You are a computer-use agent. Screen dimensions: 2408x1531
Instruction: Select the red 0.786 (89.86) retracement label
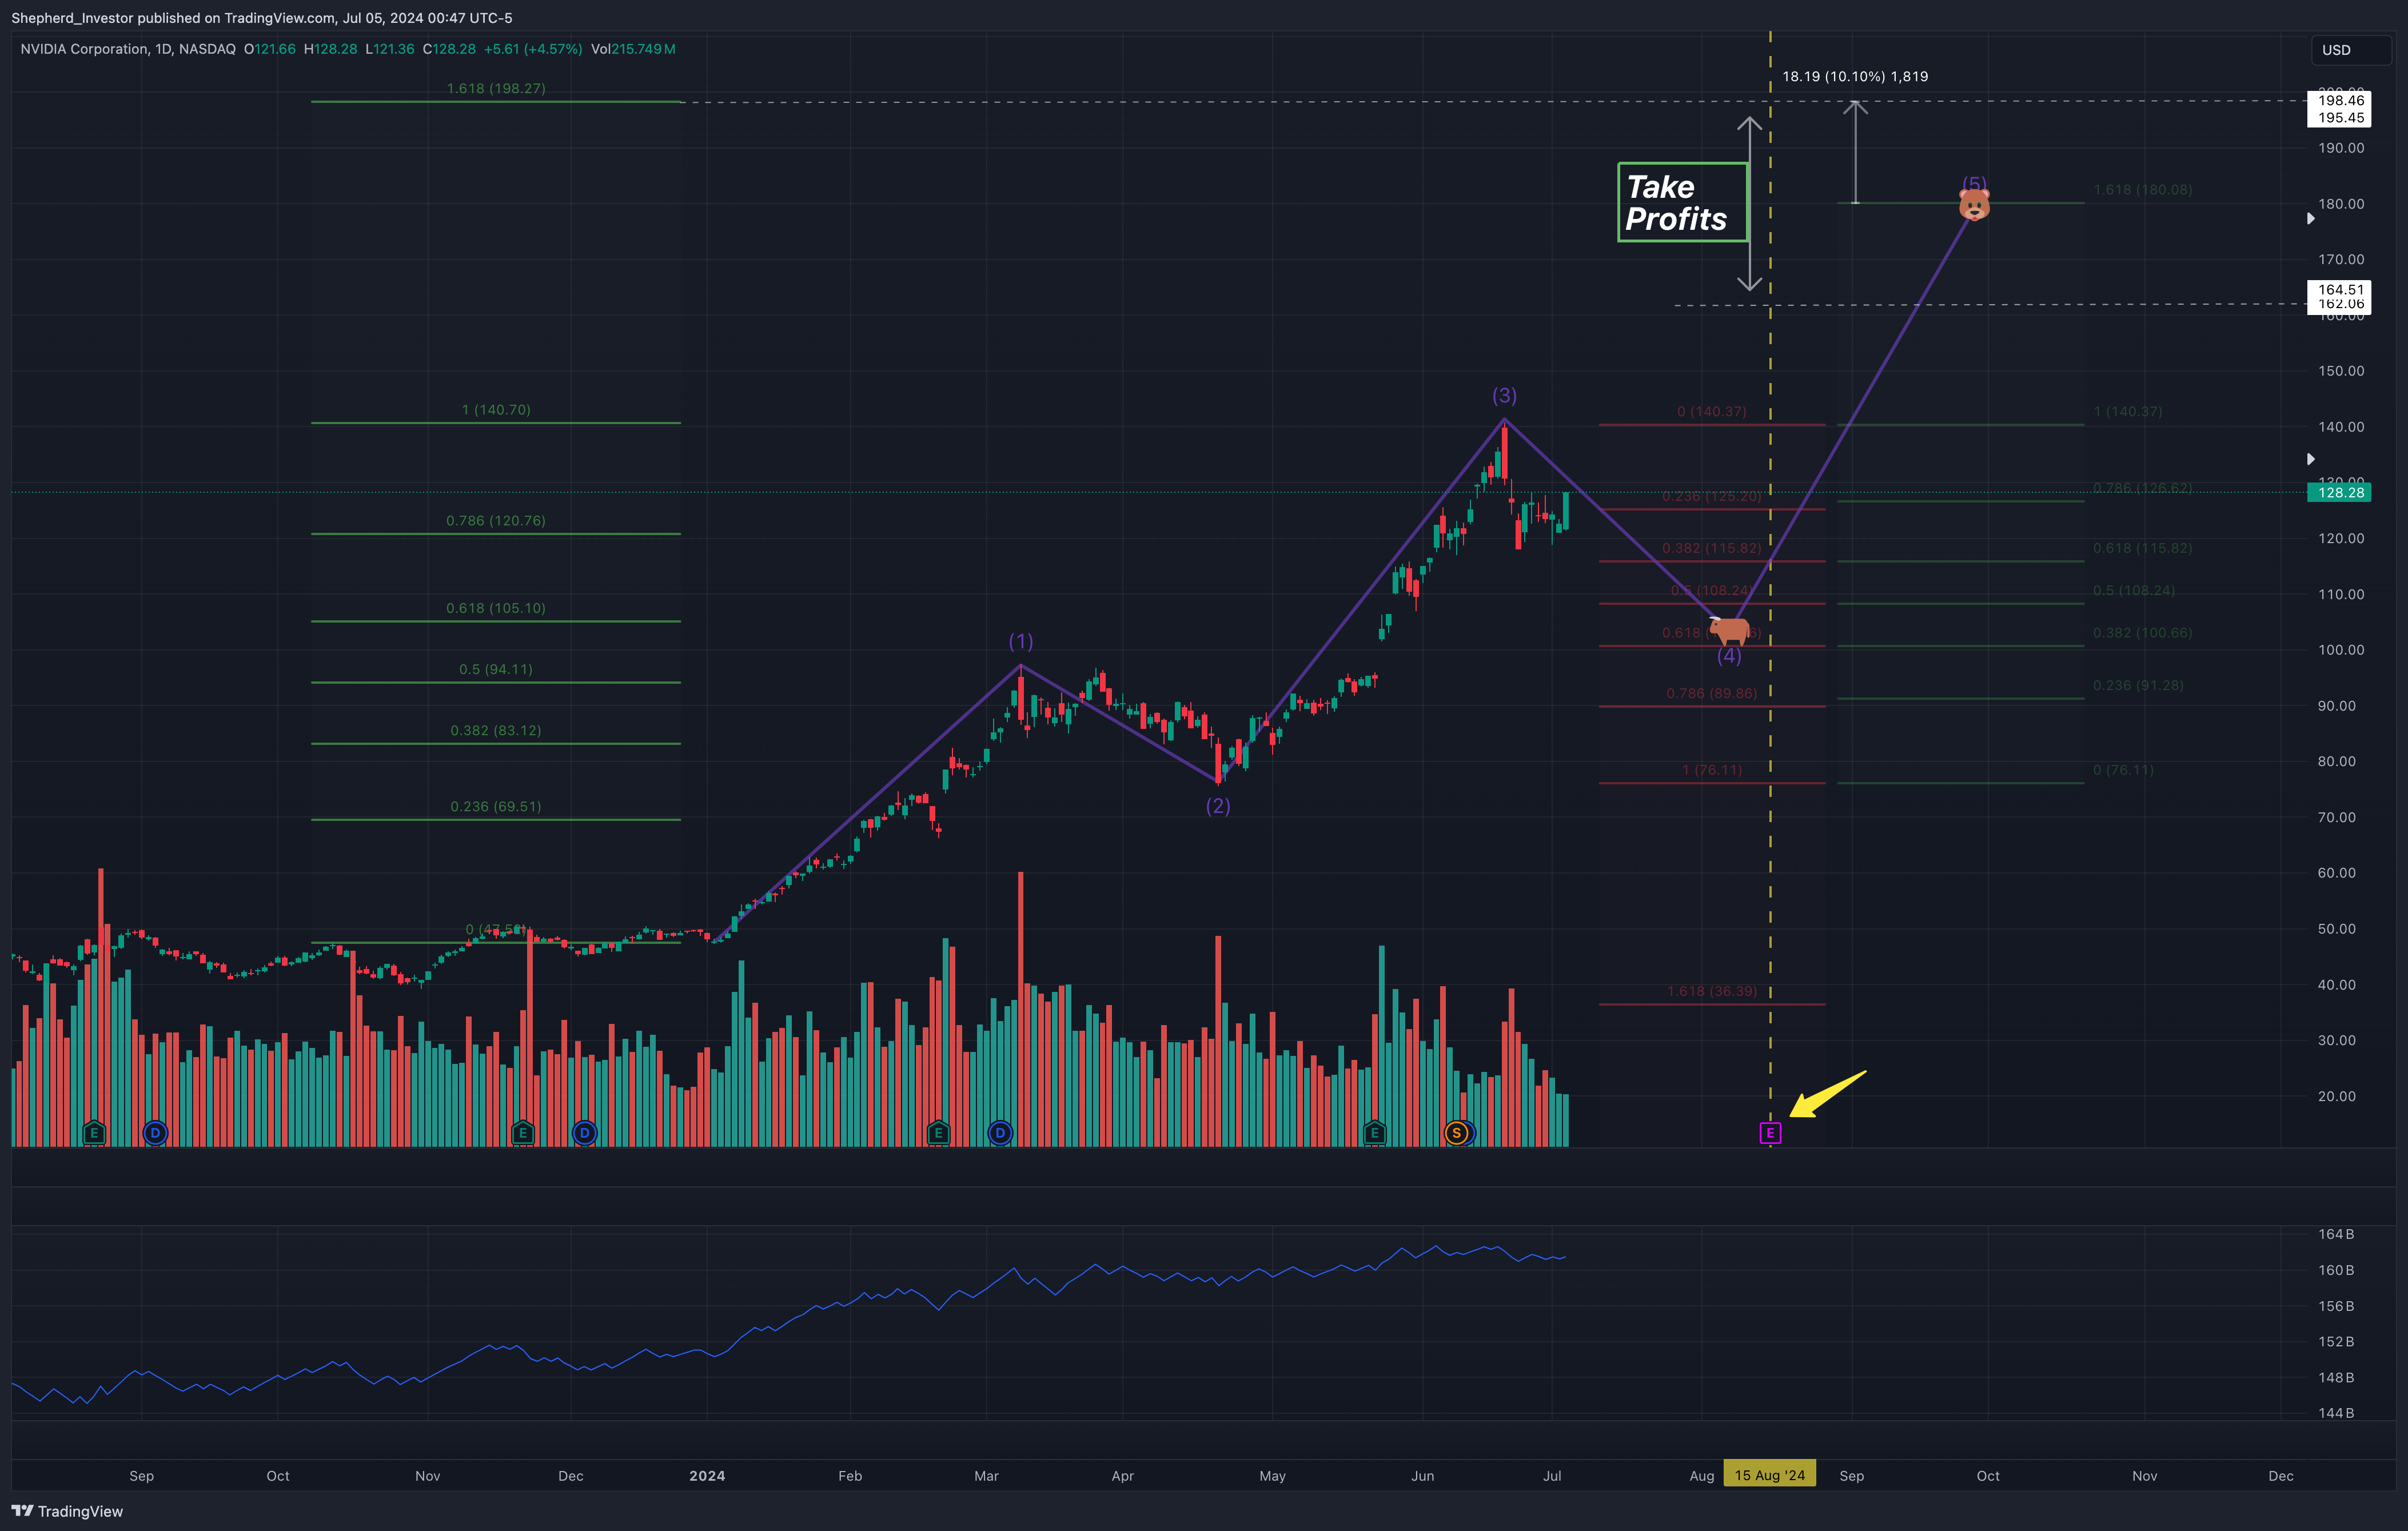[x=1712, y=694]
